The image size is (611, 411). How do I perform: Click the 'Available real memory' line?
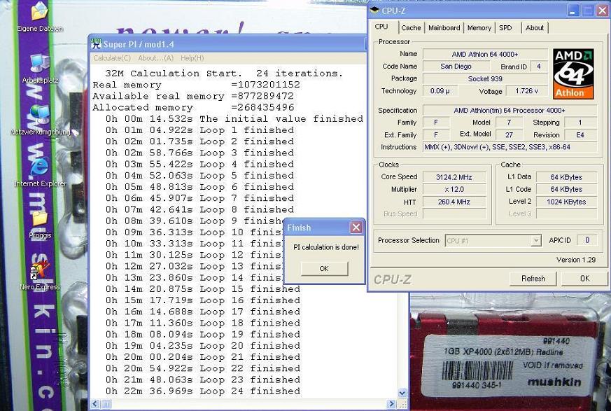[x=193, y=96]
